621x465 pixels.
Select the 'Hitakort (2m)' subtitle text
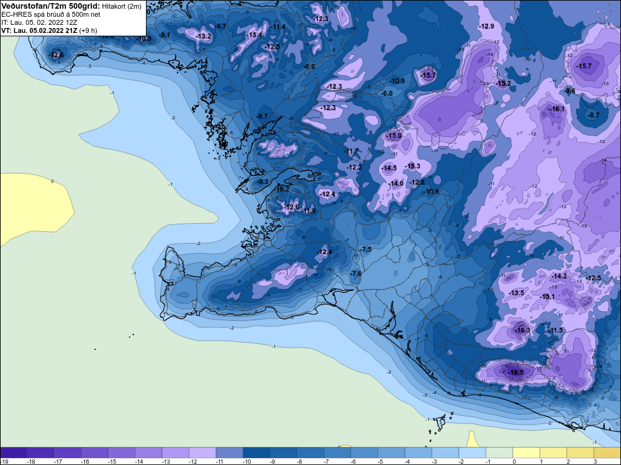[x=122, y=6]
